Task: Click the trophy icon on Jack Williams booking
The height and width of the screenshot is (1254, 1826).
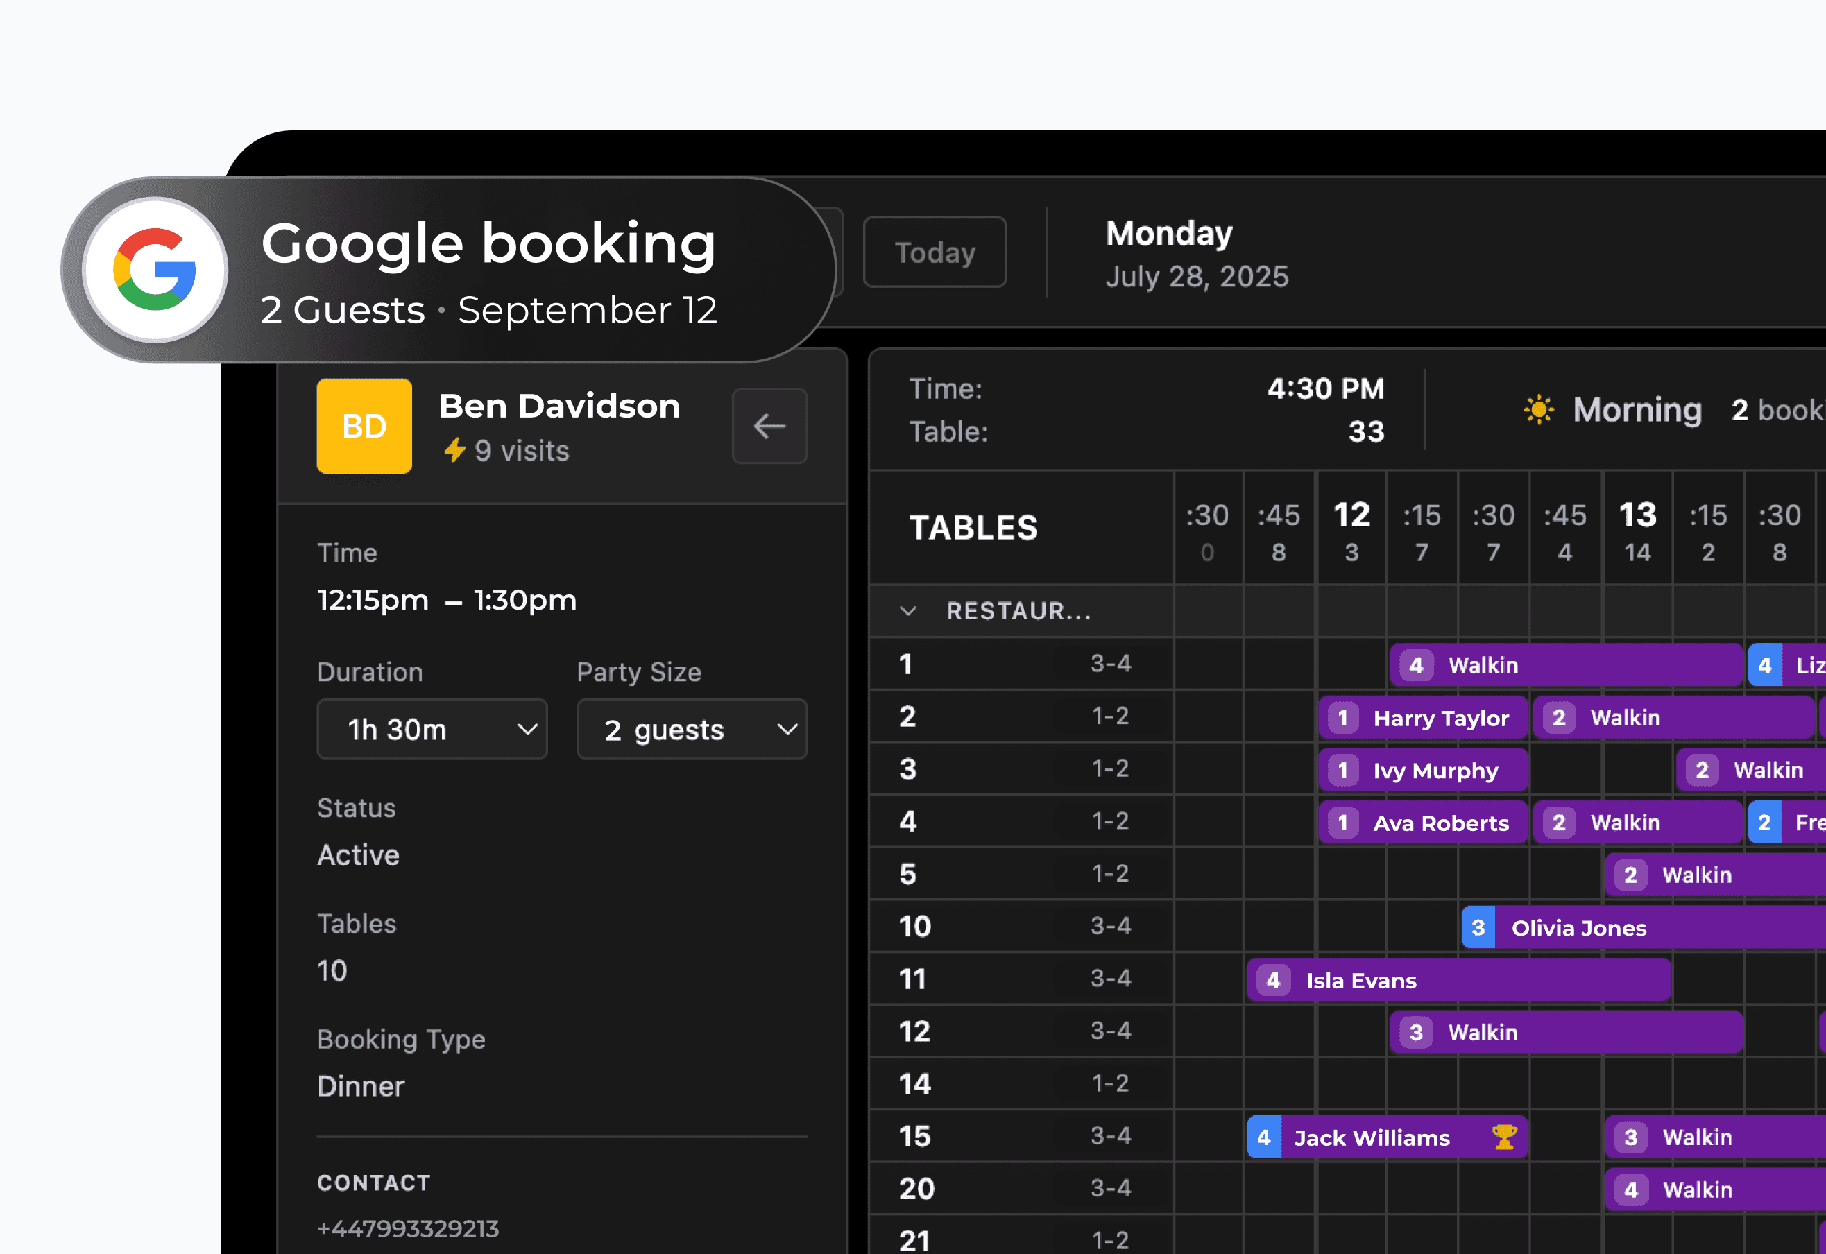Action: pyautogui.click(x=1504, y=1136)
